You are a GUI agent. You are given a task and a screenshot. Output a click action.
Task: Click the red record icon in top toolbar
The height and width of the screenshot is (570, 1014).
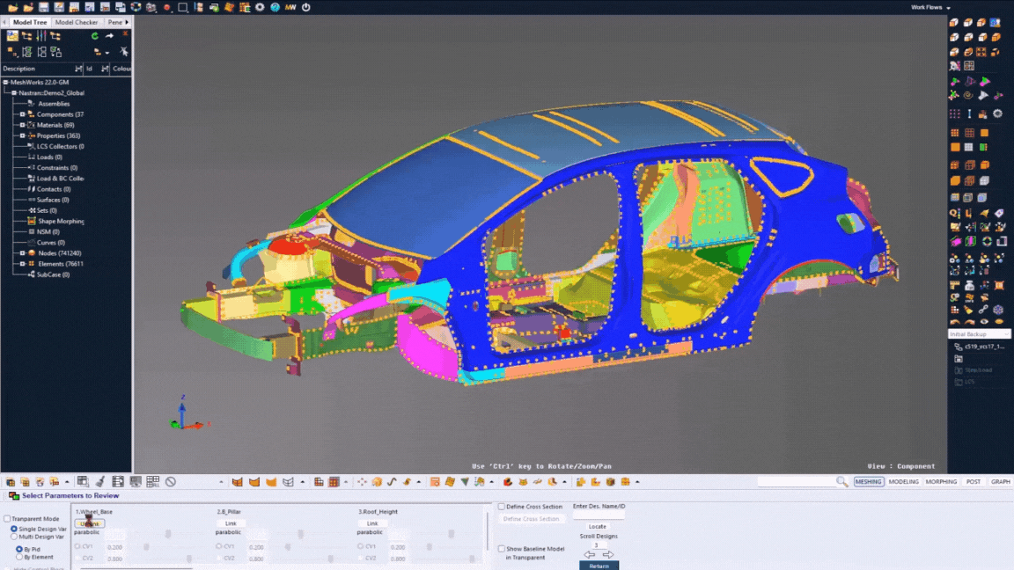[166, 7]
